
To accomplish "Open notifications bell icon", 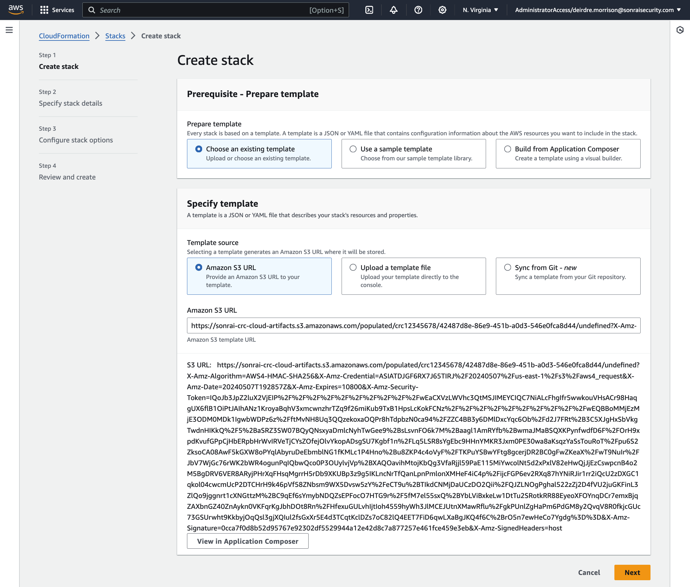I will pyautogui.click(x=393, y=10).
